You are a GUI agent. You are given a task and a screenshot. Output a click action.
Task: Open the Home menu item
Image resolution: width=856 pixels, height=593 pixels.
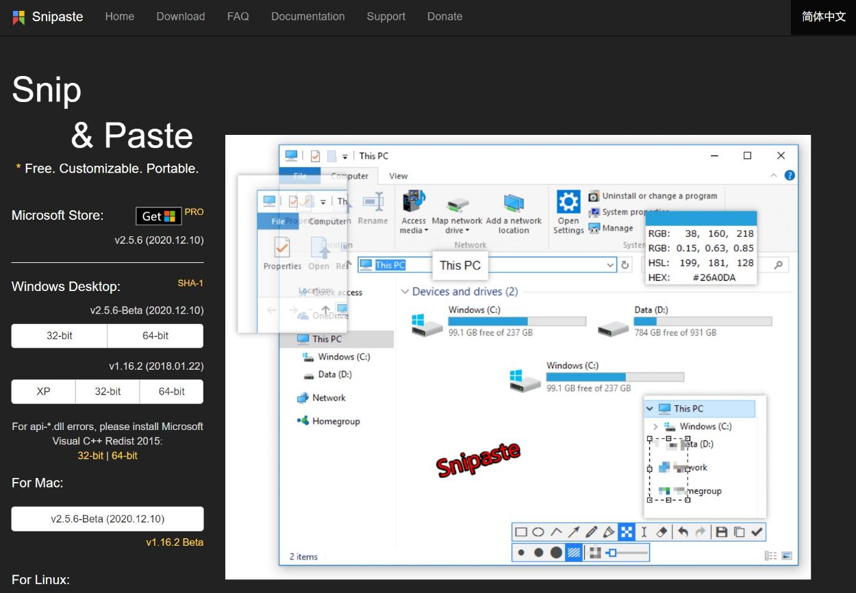click(x=120, y=16)
